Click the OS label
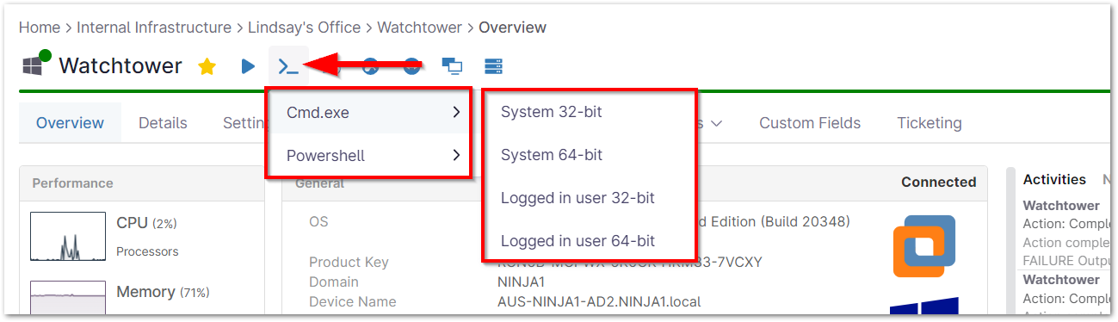Image resolution: width=1118 pixels, height=322 pixels. coord(318,221)
